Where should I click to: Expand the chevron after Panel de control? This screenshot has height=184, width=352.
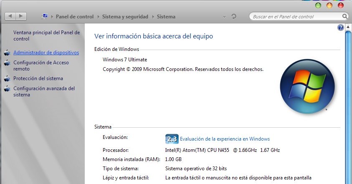click(98, 17)
